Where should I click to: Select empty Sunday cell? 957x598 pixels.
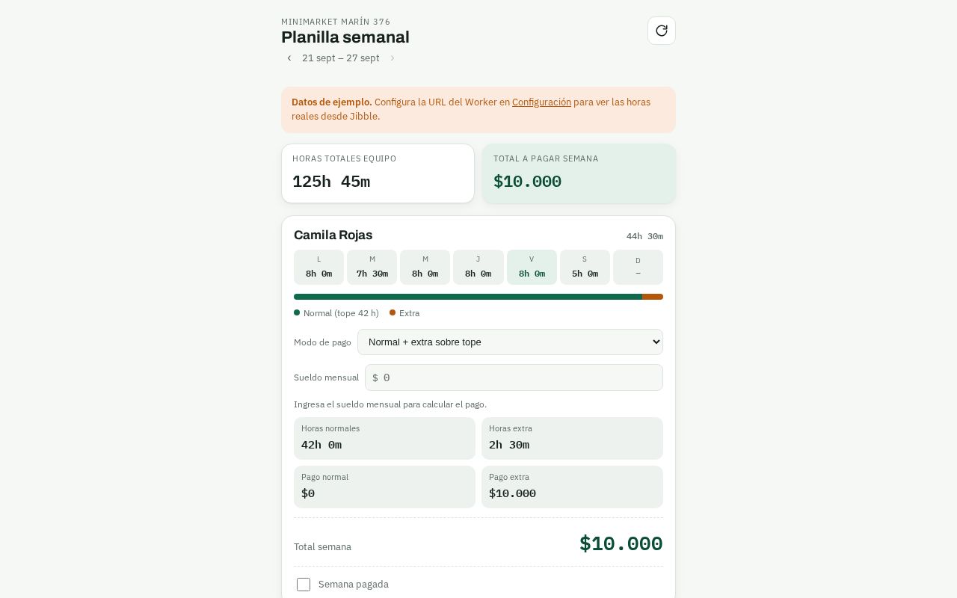(x=638, y=267)
